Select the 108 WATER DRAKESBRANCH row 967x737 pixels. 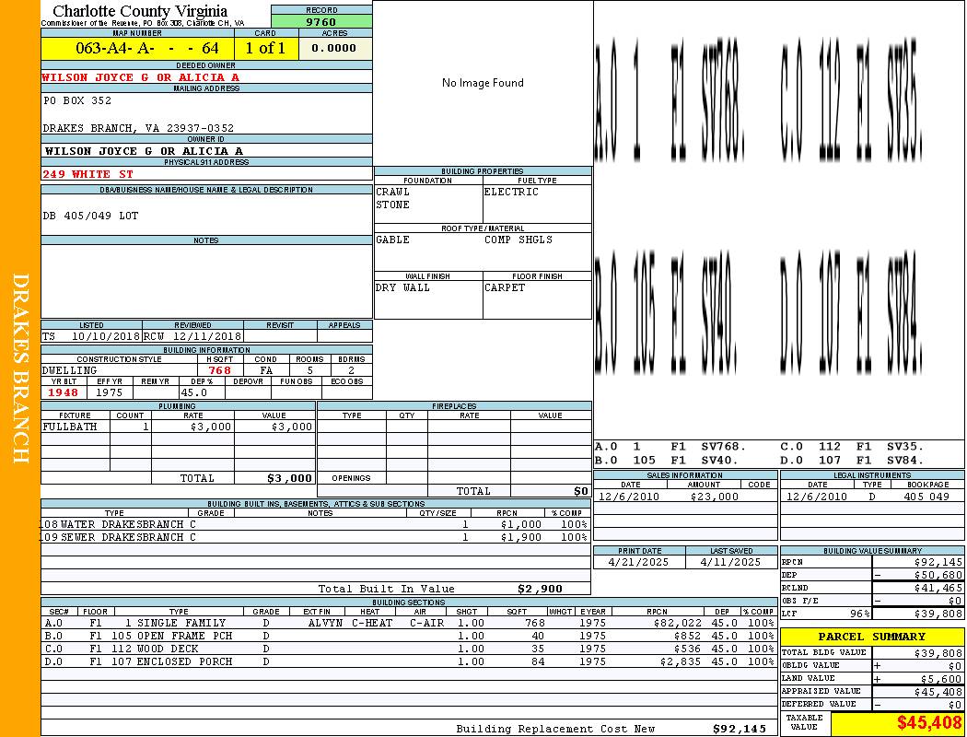(316, 524)
